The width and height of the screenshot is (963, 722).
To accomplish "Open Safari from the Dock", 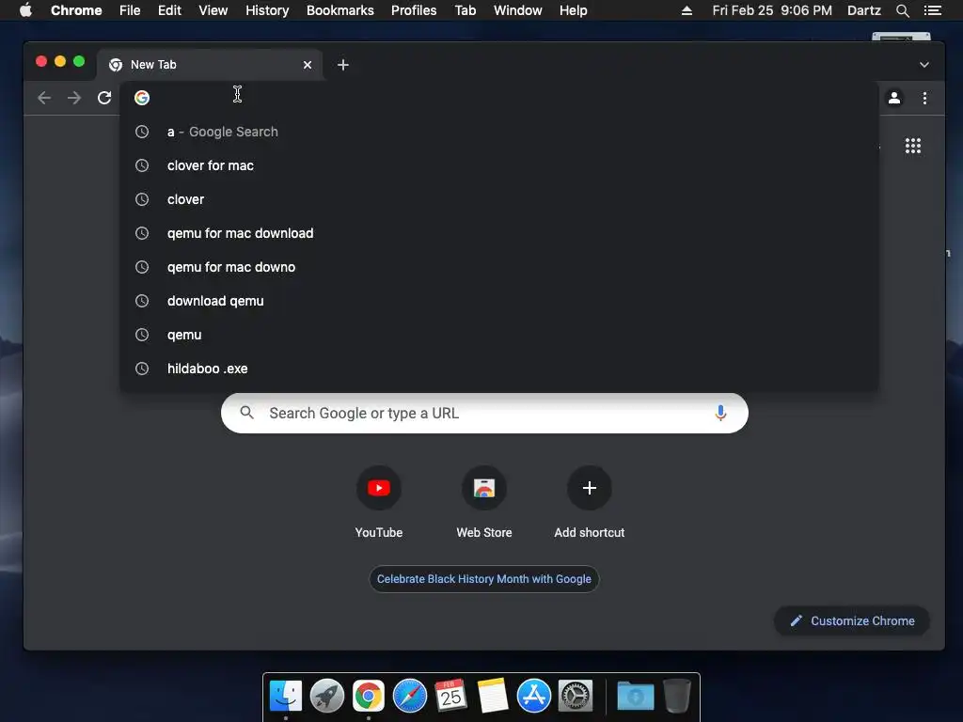I will click(410, 696).
